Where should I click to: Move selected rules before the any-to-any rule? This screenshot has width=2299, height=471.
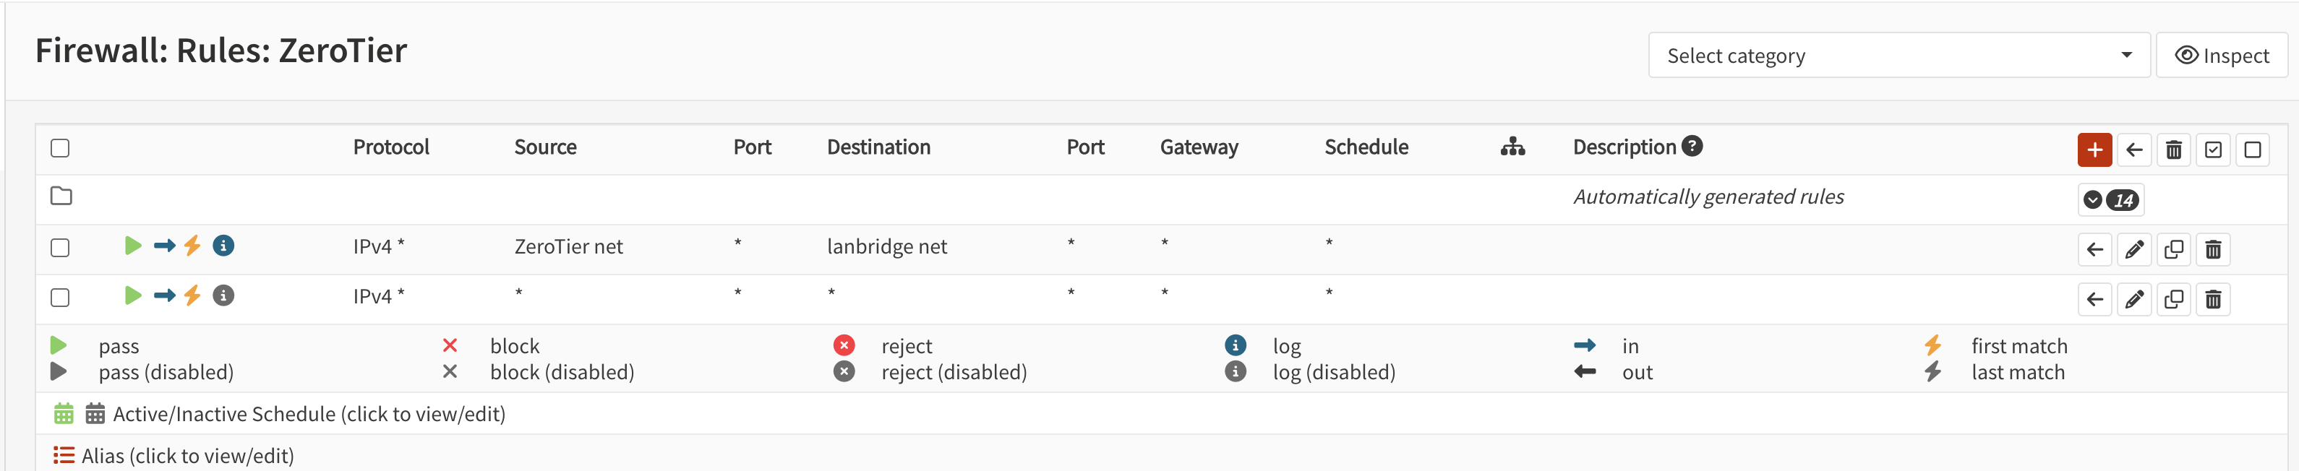click(x=2094, y=300)
